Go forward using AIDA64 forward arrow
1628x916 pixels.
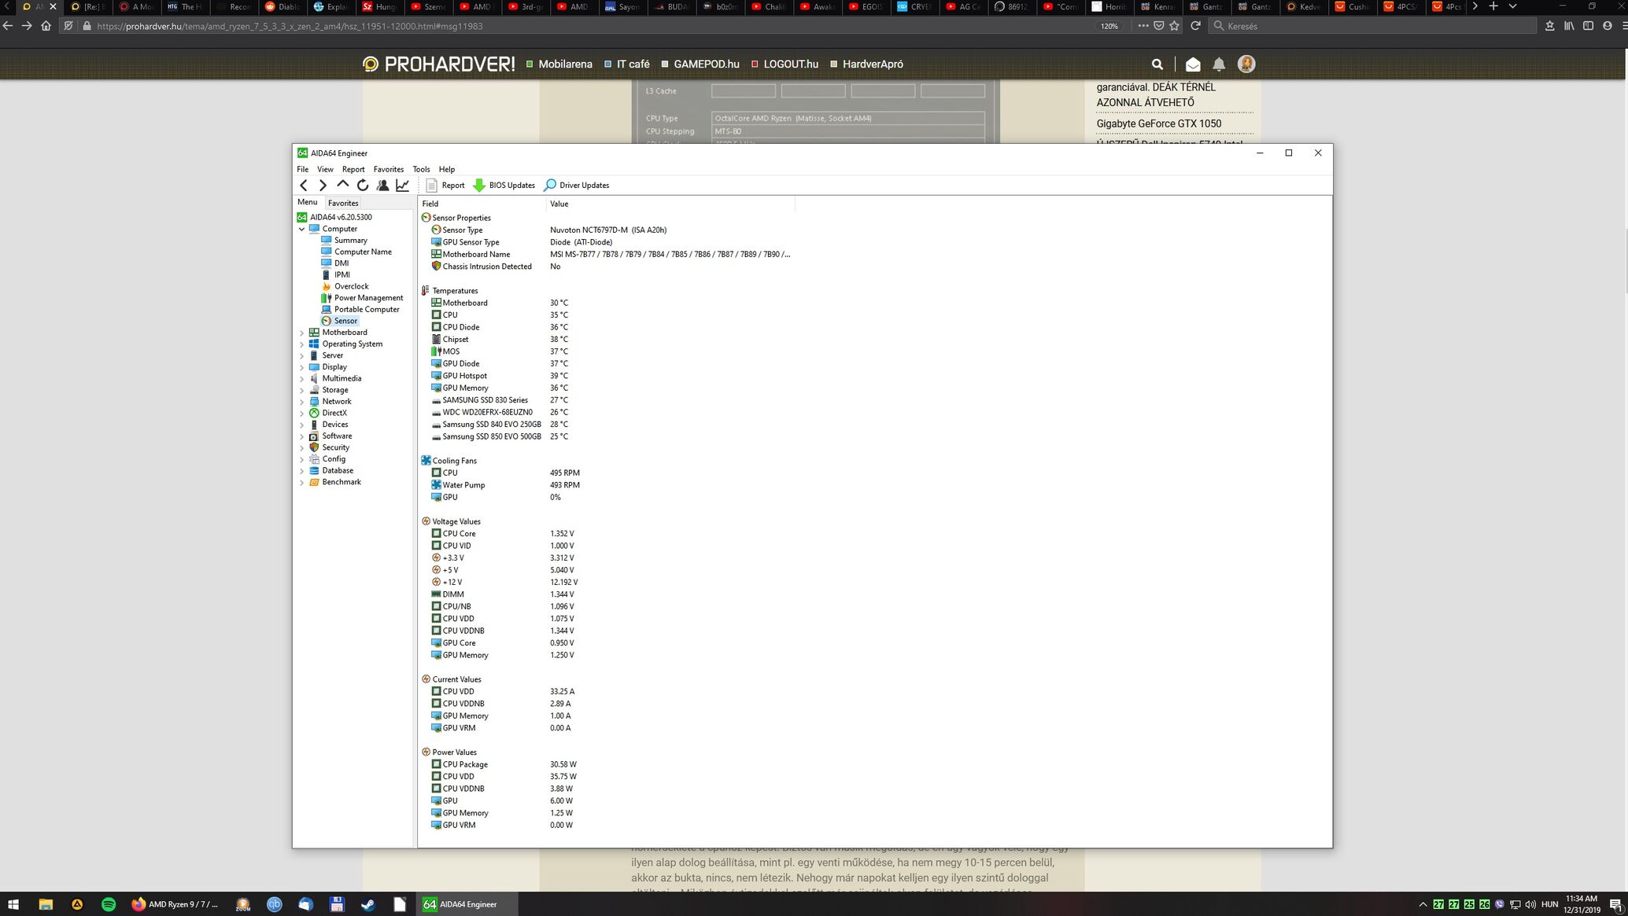tap(323, 186)
